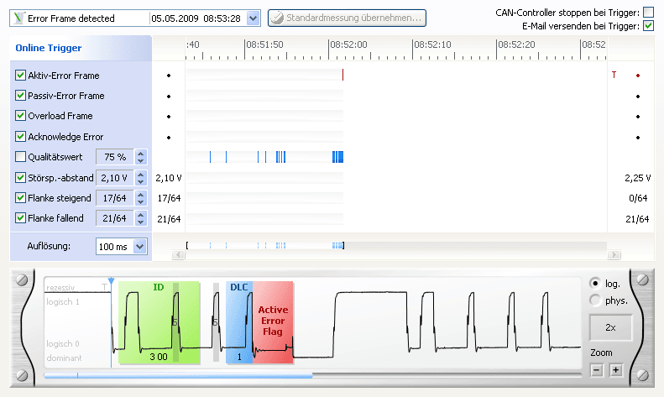Select the phys. radio button
Image resolution: width=664 pixels, height=397 pixels.
(x=595, y=300)
